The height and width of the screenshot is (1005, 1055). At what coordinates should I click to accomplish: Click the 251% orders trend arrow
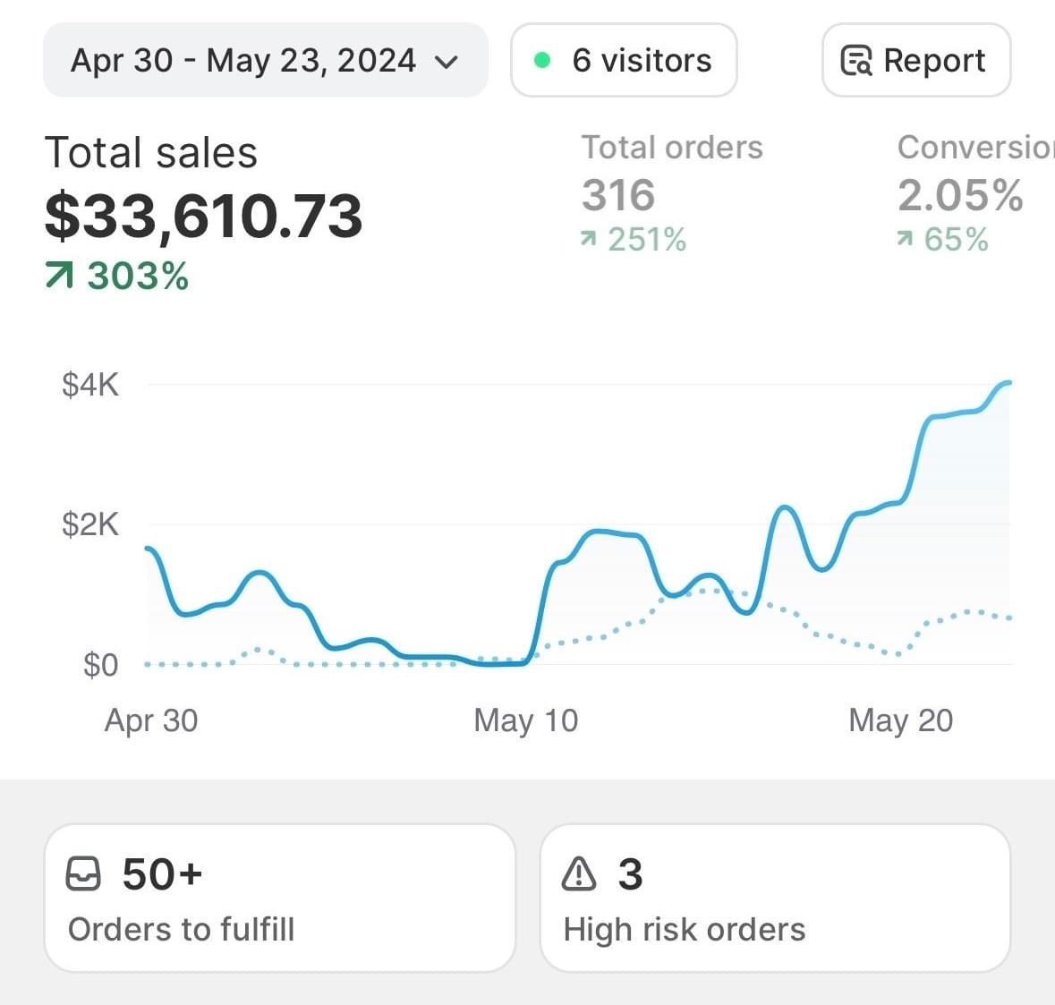pyautogui.click(x=588, y=239)
